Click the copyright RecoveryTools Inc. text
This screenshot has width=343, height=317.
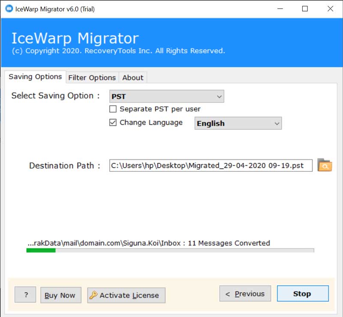[x=118, y=51]
